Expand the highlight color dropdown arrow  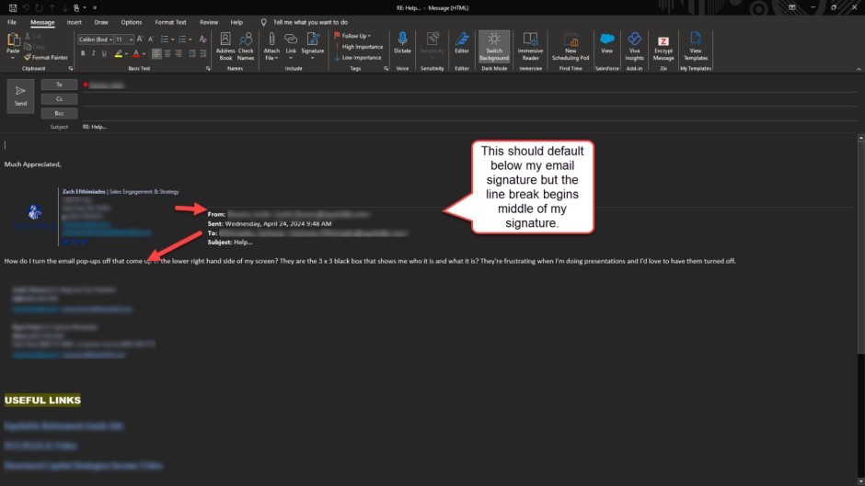[126, 54]
